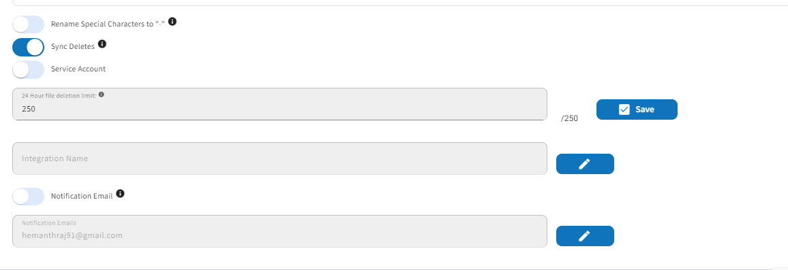The image size is (788, 270).
Task: Enable the Notification Email toggle
Action: [x=28, y=197]
